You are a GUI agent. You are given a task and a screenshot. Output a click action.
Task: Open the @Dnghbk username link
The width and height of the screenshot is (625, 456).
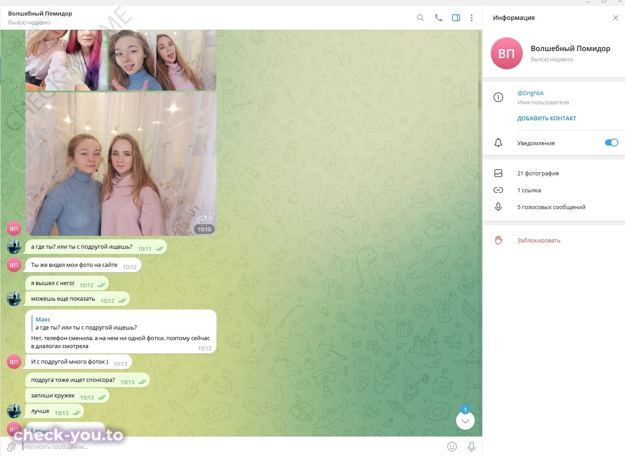pyautogui.click(x=530, y=93)
